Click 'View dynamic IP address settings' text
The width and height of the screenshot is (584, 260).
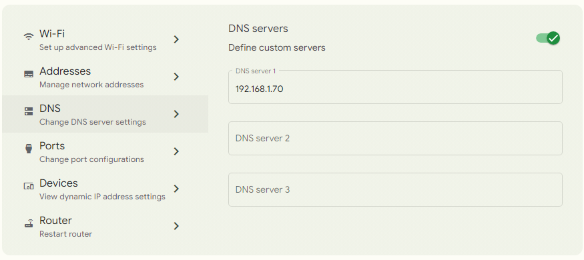[x=102, y=197]
